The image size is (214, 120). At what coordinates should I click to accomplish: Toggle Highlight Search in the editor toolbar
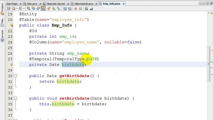pos(43,9)
